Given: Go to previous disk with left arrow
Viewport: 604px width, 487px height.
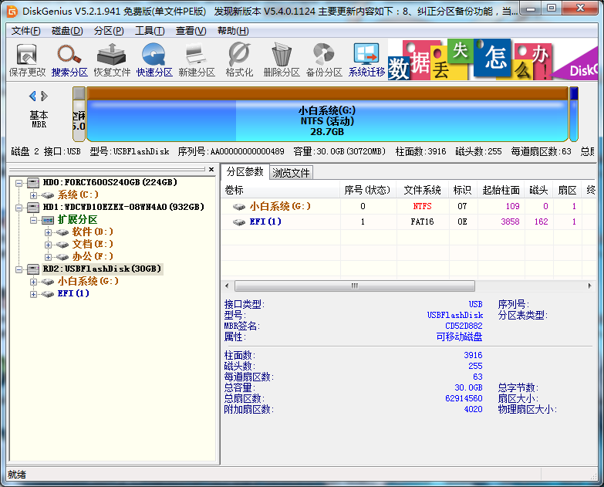Looking at the screenshot, I should coord(32,96).
